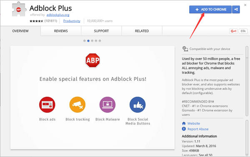Click the star rating (101611)
250x157 pixels.
tap(43, 21)
